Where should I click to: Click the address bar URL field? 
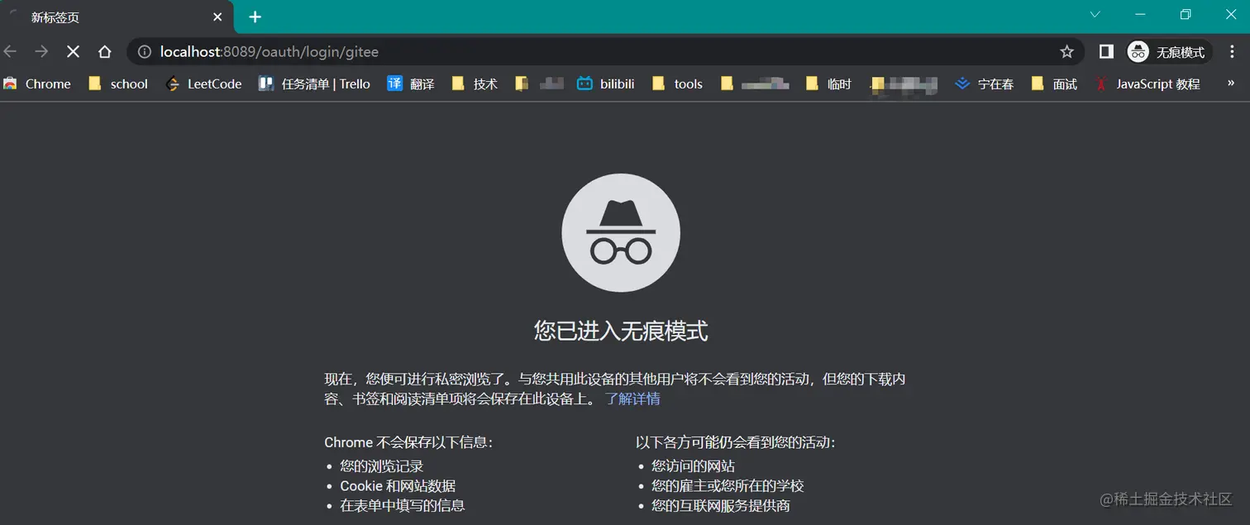point(331,51)
